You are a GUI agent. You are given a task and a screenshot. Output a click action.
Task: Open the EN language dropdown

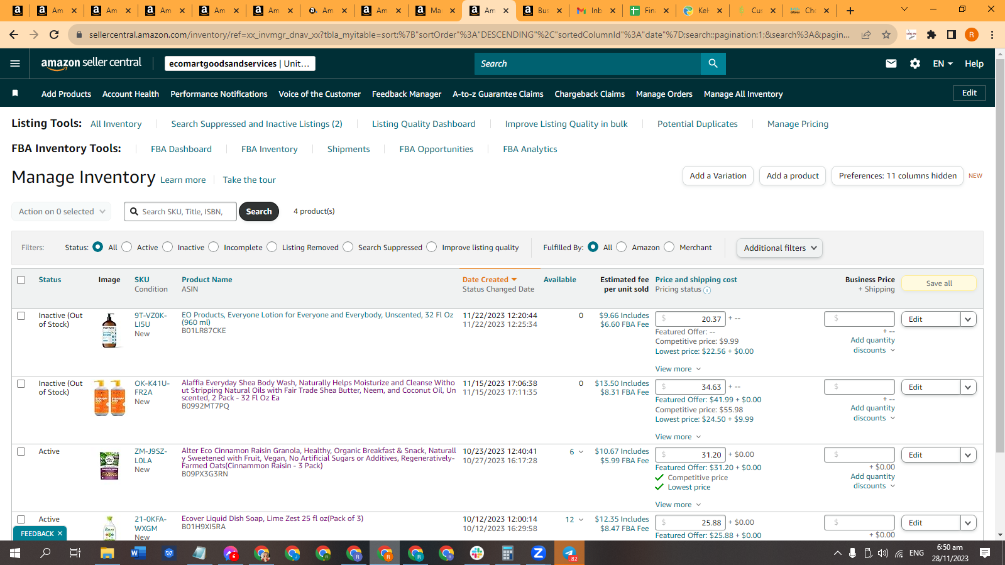point(943,63)
